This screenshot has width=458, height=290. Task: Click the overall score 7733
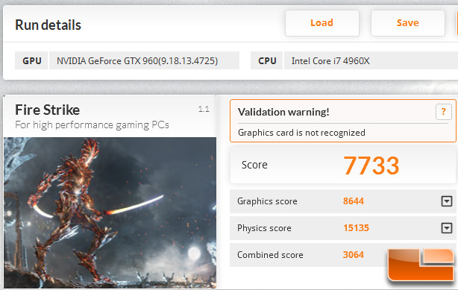coord(371,166)
